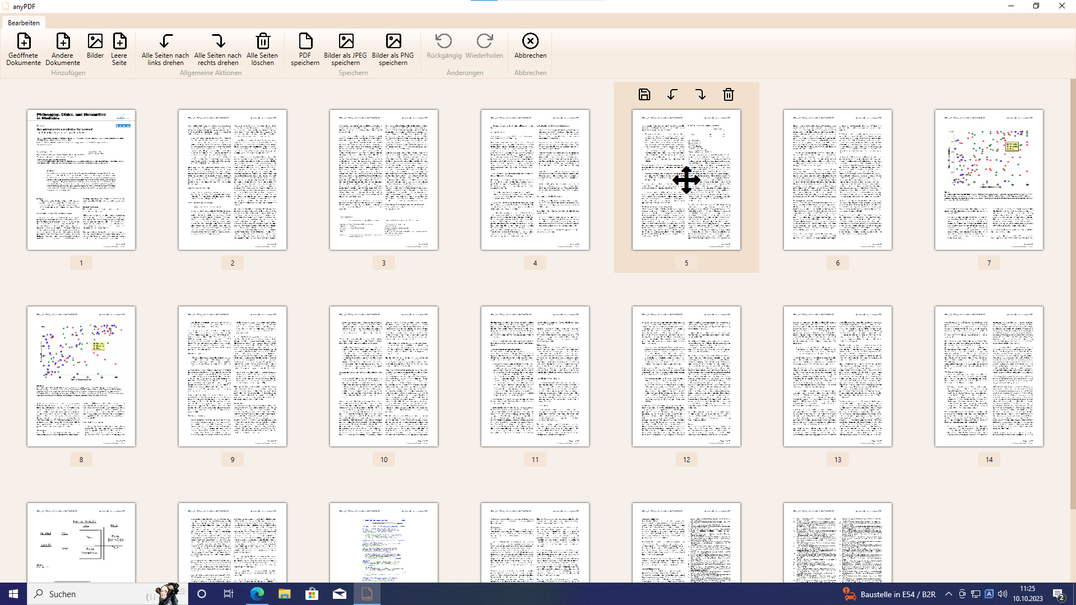
Task: Select page 1 title page thumbnail
Action: pyautogui.click(x=81, y=180)
